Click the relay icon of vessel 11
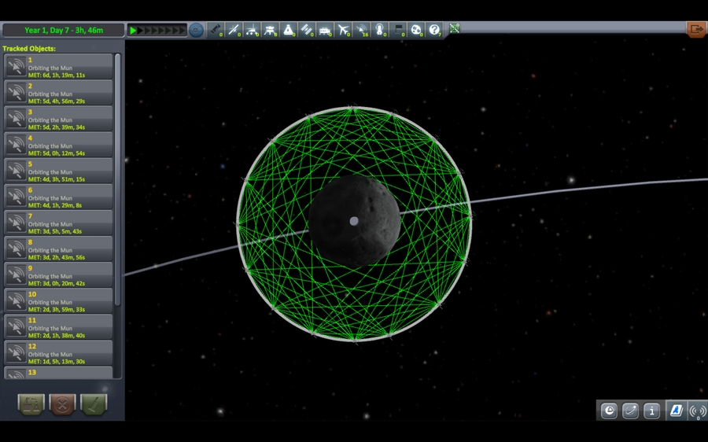The width and height of the screenshot is (708, 442). coord(17,327)
